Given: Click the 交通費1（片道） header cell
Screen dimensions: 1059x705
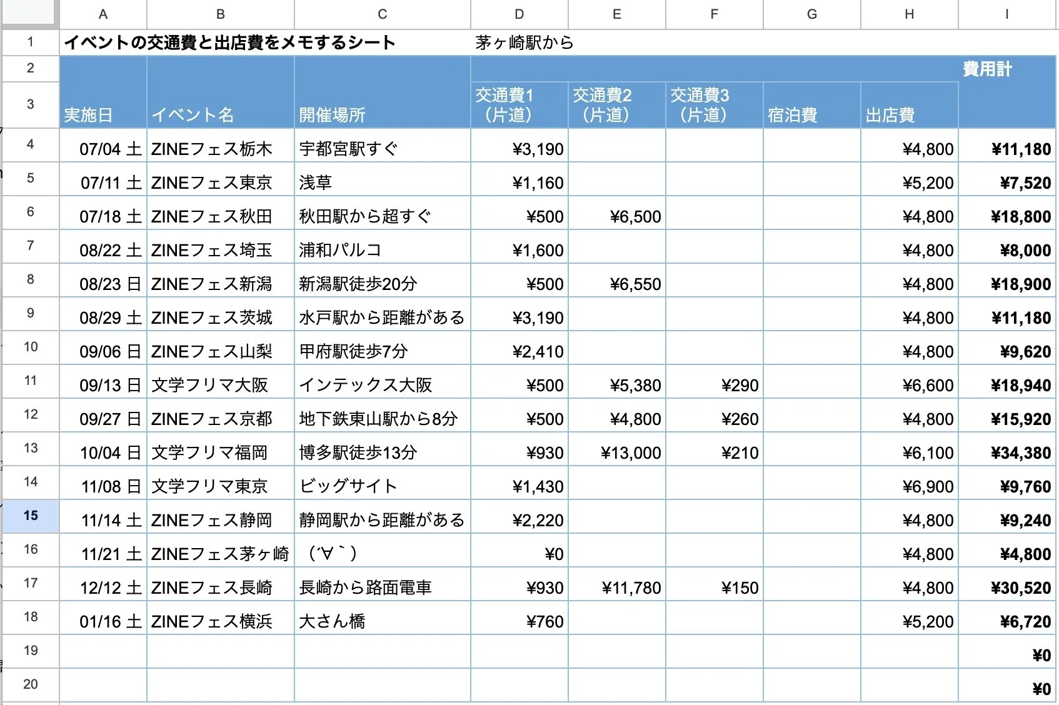Looking at the screenshot, I should click(x=519, y=105).
